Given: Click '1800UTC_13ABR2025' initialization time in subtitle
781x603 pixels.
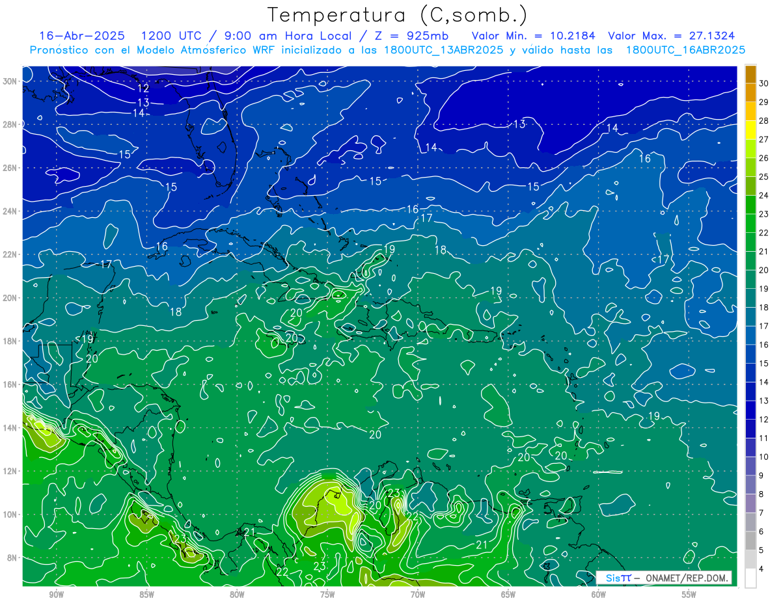Looking at the screenshot, I should tap(439, 50).
